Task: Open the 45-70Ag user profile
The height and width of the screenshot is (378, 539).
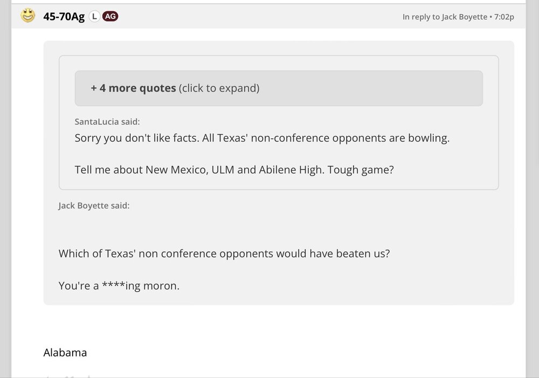Action: [64, 17]
